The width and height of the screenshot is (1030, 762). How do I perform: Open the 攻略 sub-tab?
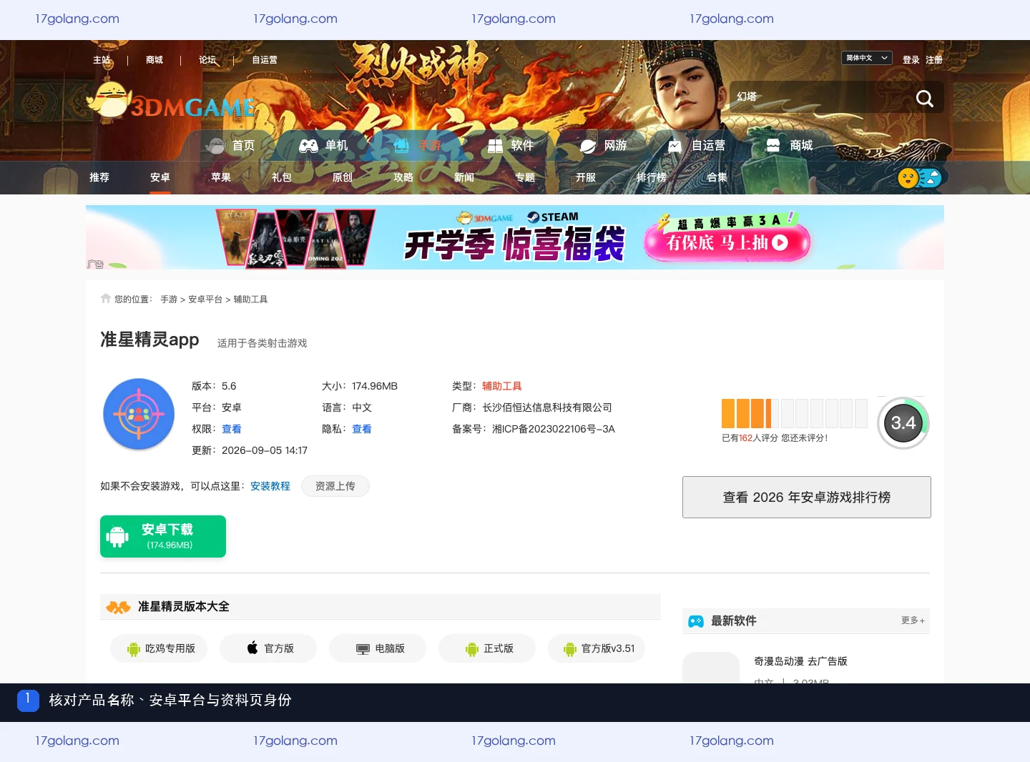[403, 177]
